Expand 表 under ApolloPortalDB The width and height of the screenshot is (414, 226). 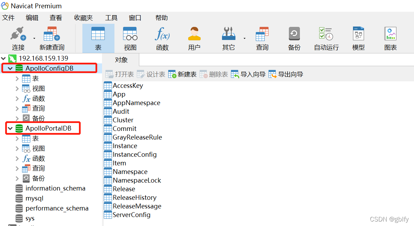(x=17, y=138)
